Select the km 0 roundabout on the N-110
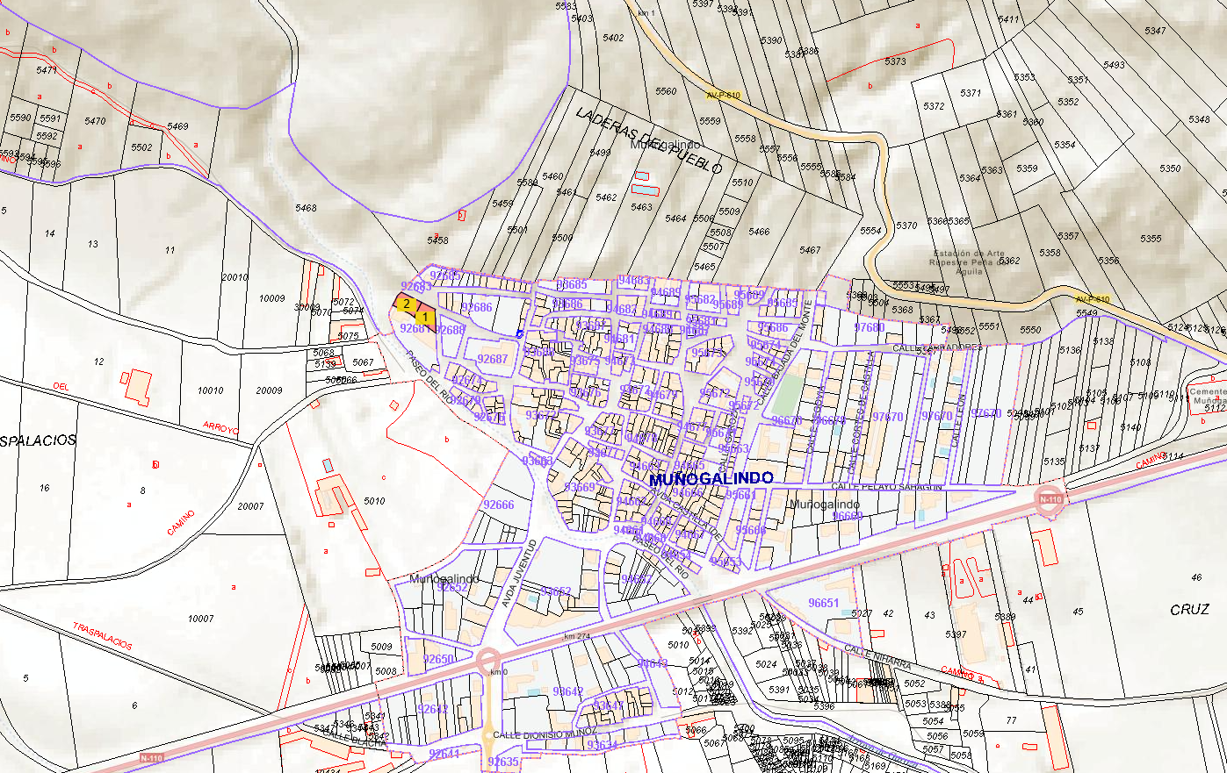Image resolution: width=1227 pixels, height=773 pixels. click(487, 660)
